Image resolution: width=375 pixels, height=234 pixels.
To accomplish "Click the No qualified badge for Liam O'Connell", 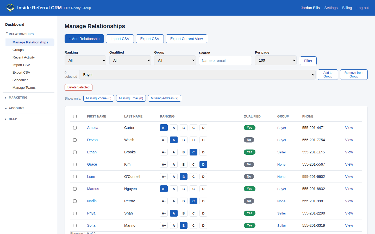I will coord(249,177).
